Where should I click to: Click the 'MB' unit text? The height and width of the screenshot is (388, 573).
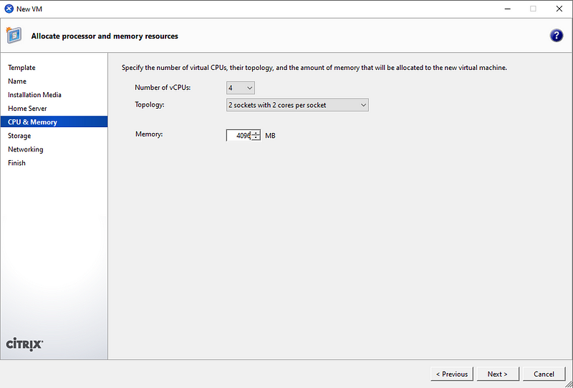271,136
